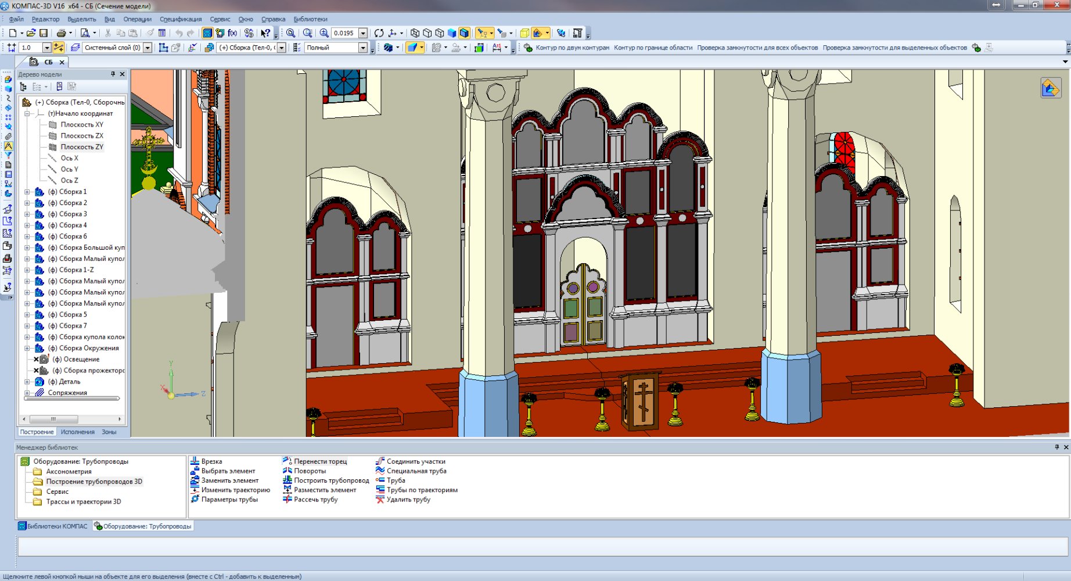Click the print icon in toolbar
This screenshot has width=1071, height=581.
pyautogui.click(x=60, y=33)
